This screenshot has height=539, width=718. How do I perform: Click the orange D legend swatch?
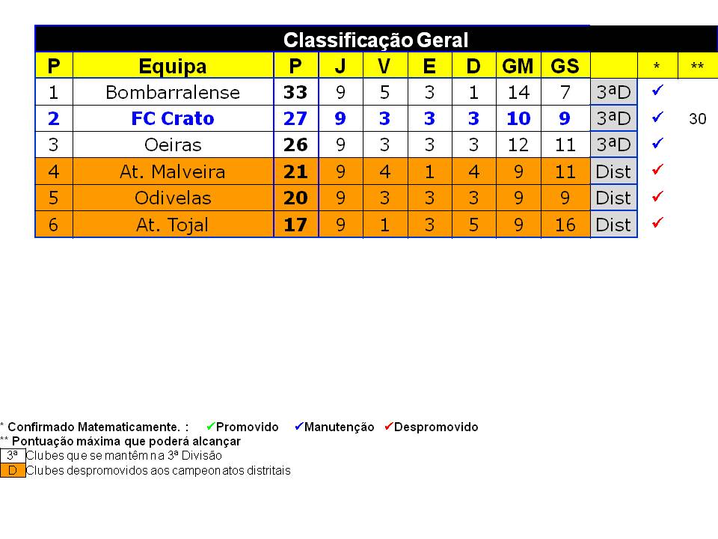click(x=13, y=470)
